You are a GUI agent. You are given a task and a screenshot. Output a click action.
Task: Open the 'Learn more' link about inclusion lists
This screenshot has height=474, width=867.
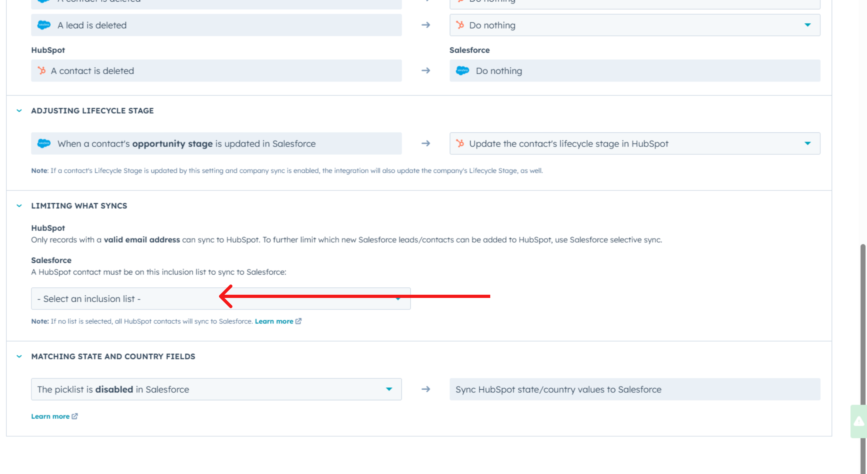275,321
